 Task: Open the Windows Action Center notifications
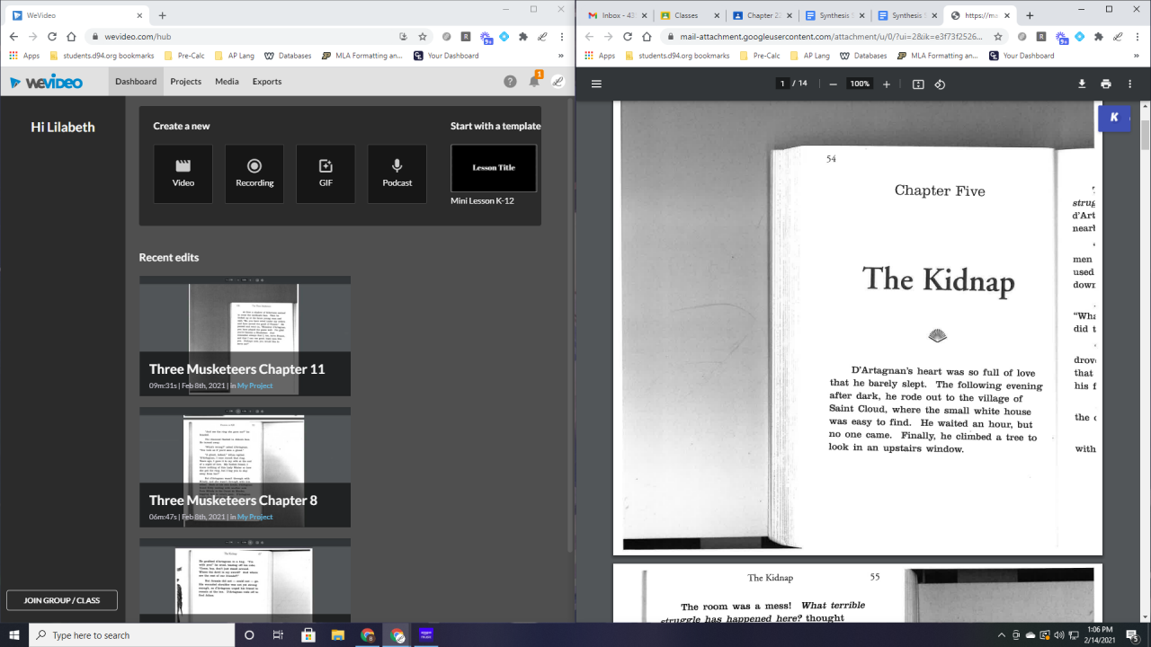pyautogui.click(x=1132, y=635)
